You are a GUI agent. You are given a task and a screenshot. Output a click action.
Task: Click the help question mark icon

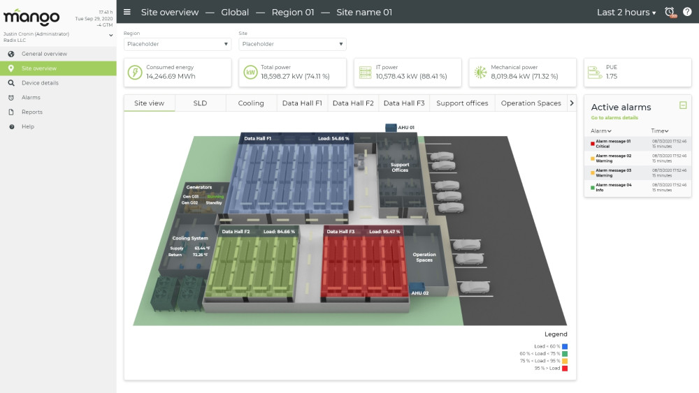687,12
